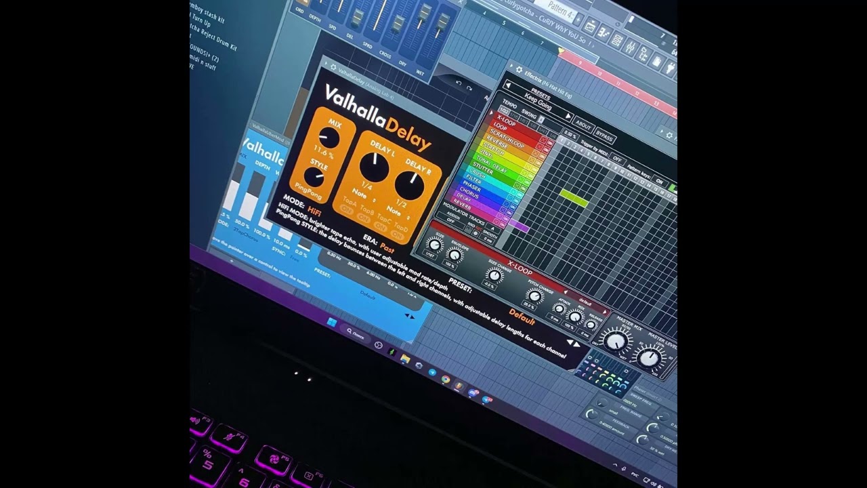The image size is (867, 488).
Task: Click the X-LOOP MIX knob
Action: coord(575,317)
